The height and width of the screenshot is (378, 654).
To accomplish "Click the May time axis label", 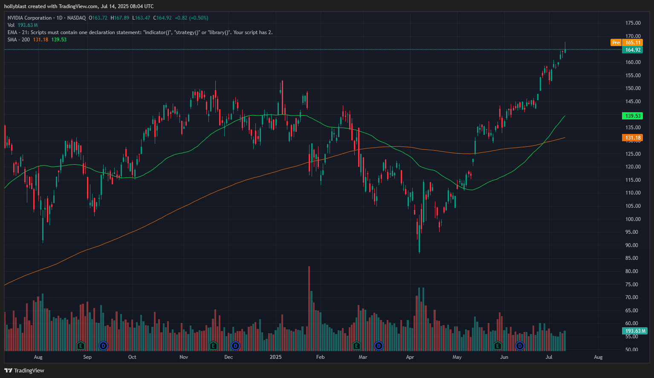I will point(457,357).
